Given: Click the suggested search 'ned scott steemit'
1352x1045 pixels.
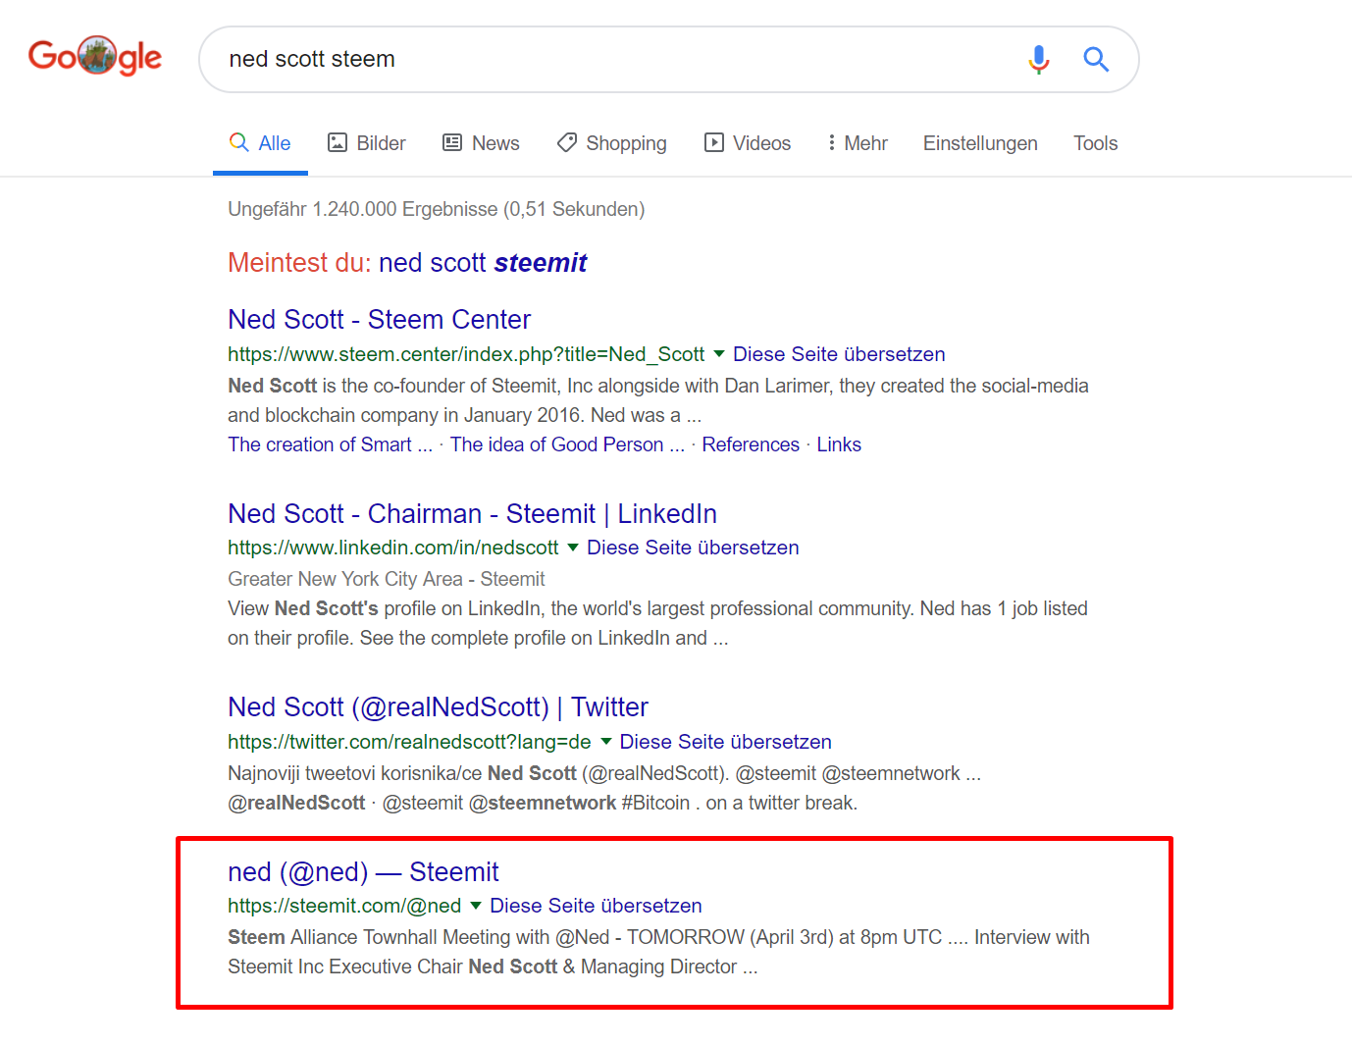Looking at the screenshot, I should coord(483,263).
